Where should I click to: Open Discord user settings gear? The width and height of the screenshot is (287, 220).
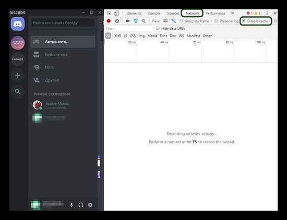(x=90, y=205)
